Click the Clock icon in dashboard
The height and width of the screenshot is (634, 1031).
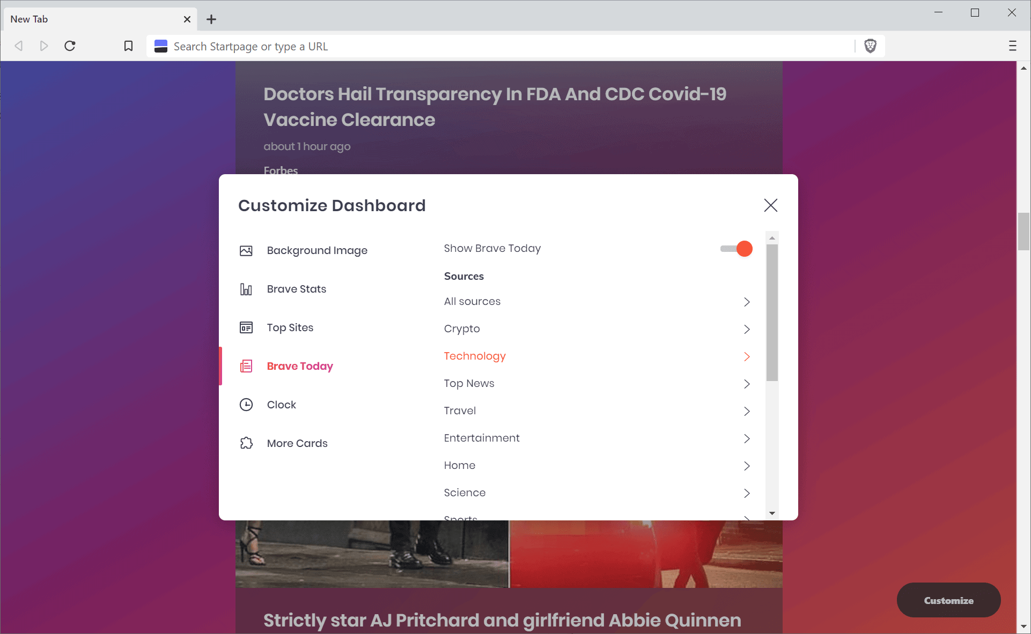(247, 405)
